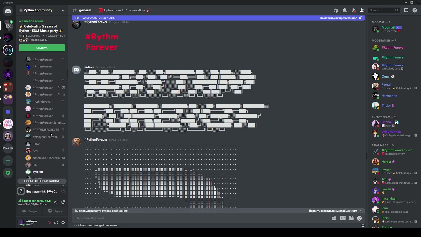
Task: Select voice user BIN
Action: click(x=45, y=165)
